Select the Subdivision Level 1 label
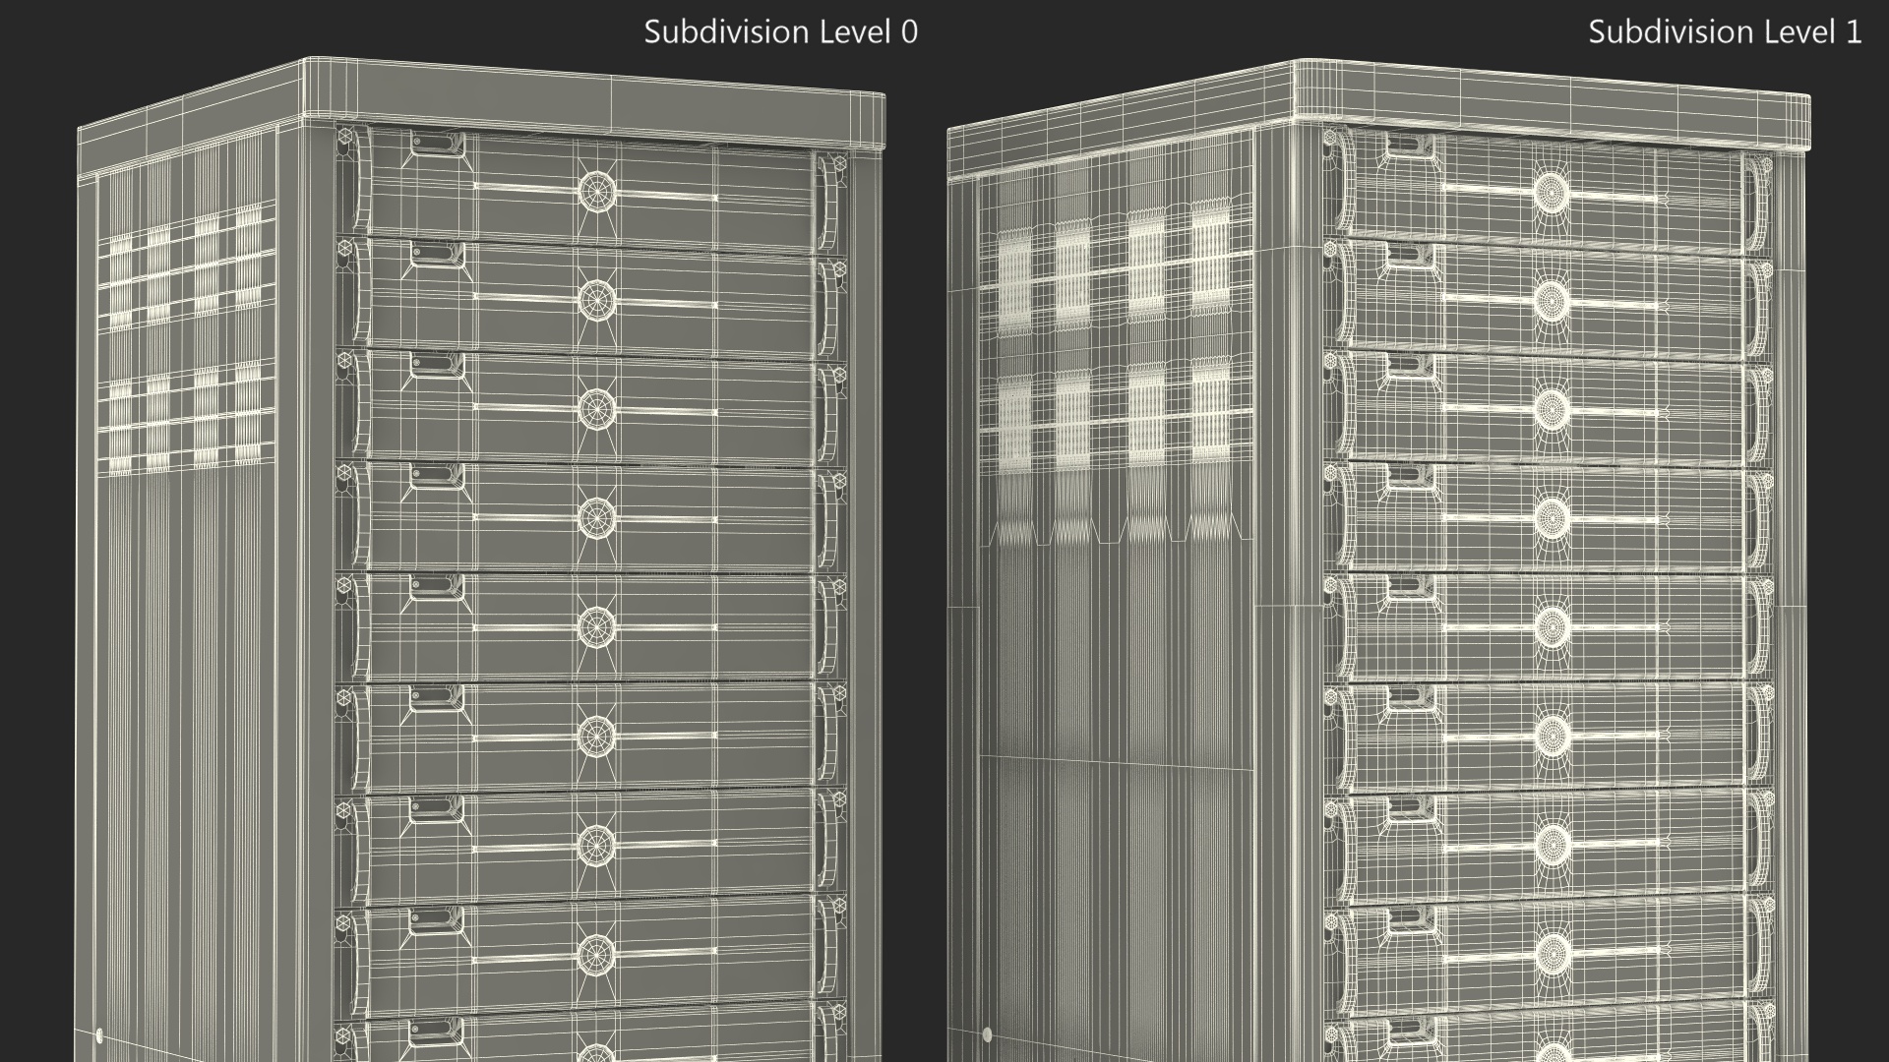 point(1725,31)
